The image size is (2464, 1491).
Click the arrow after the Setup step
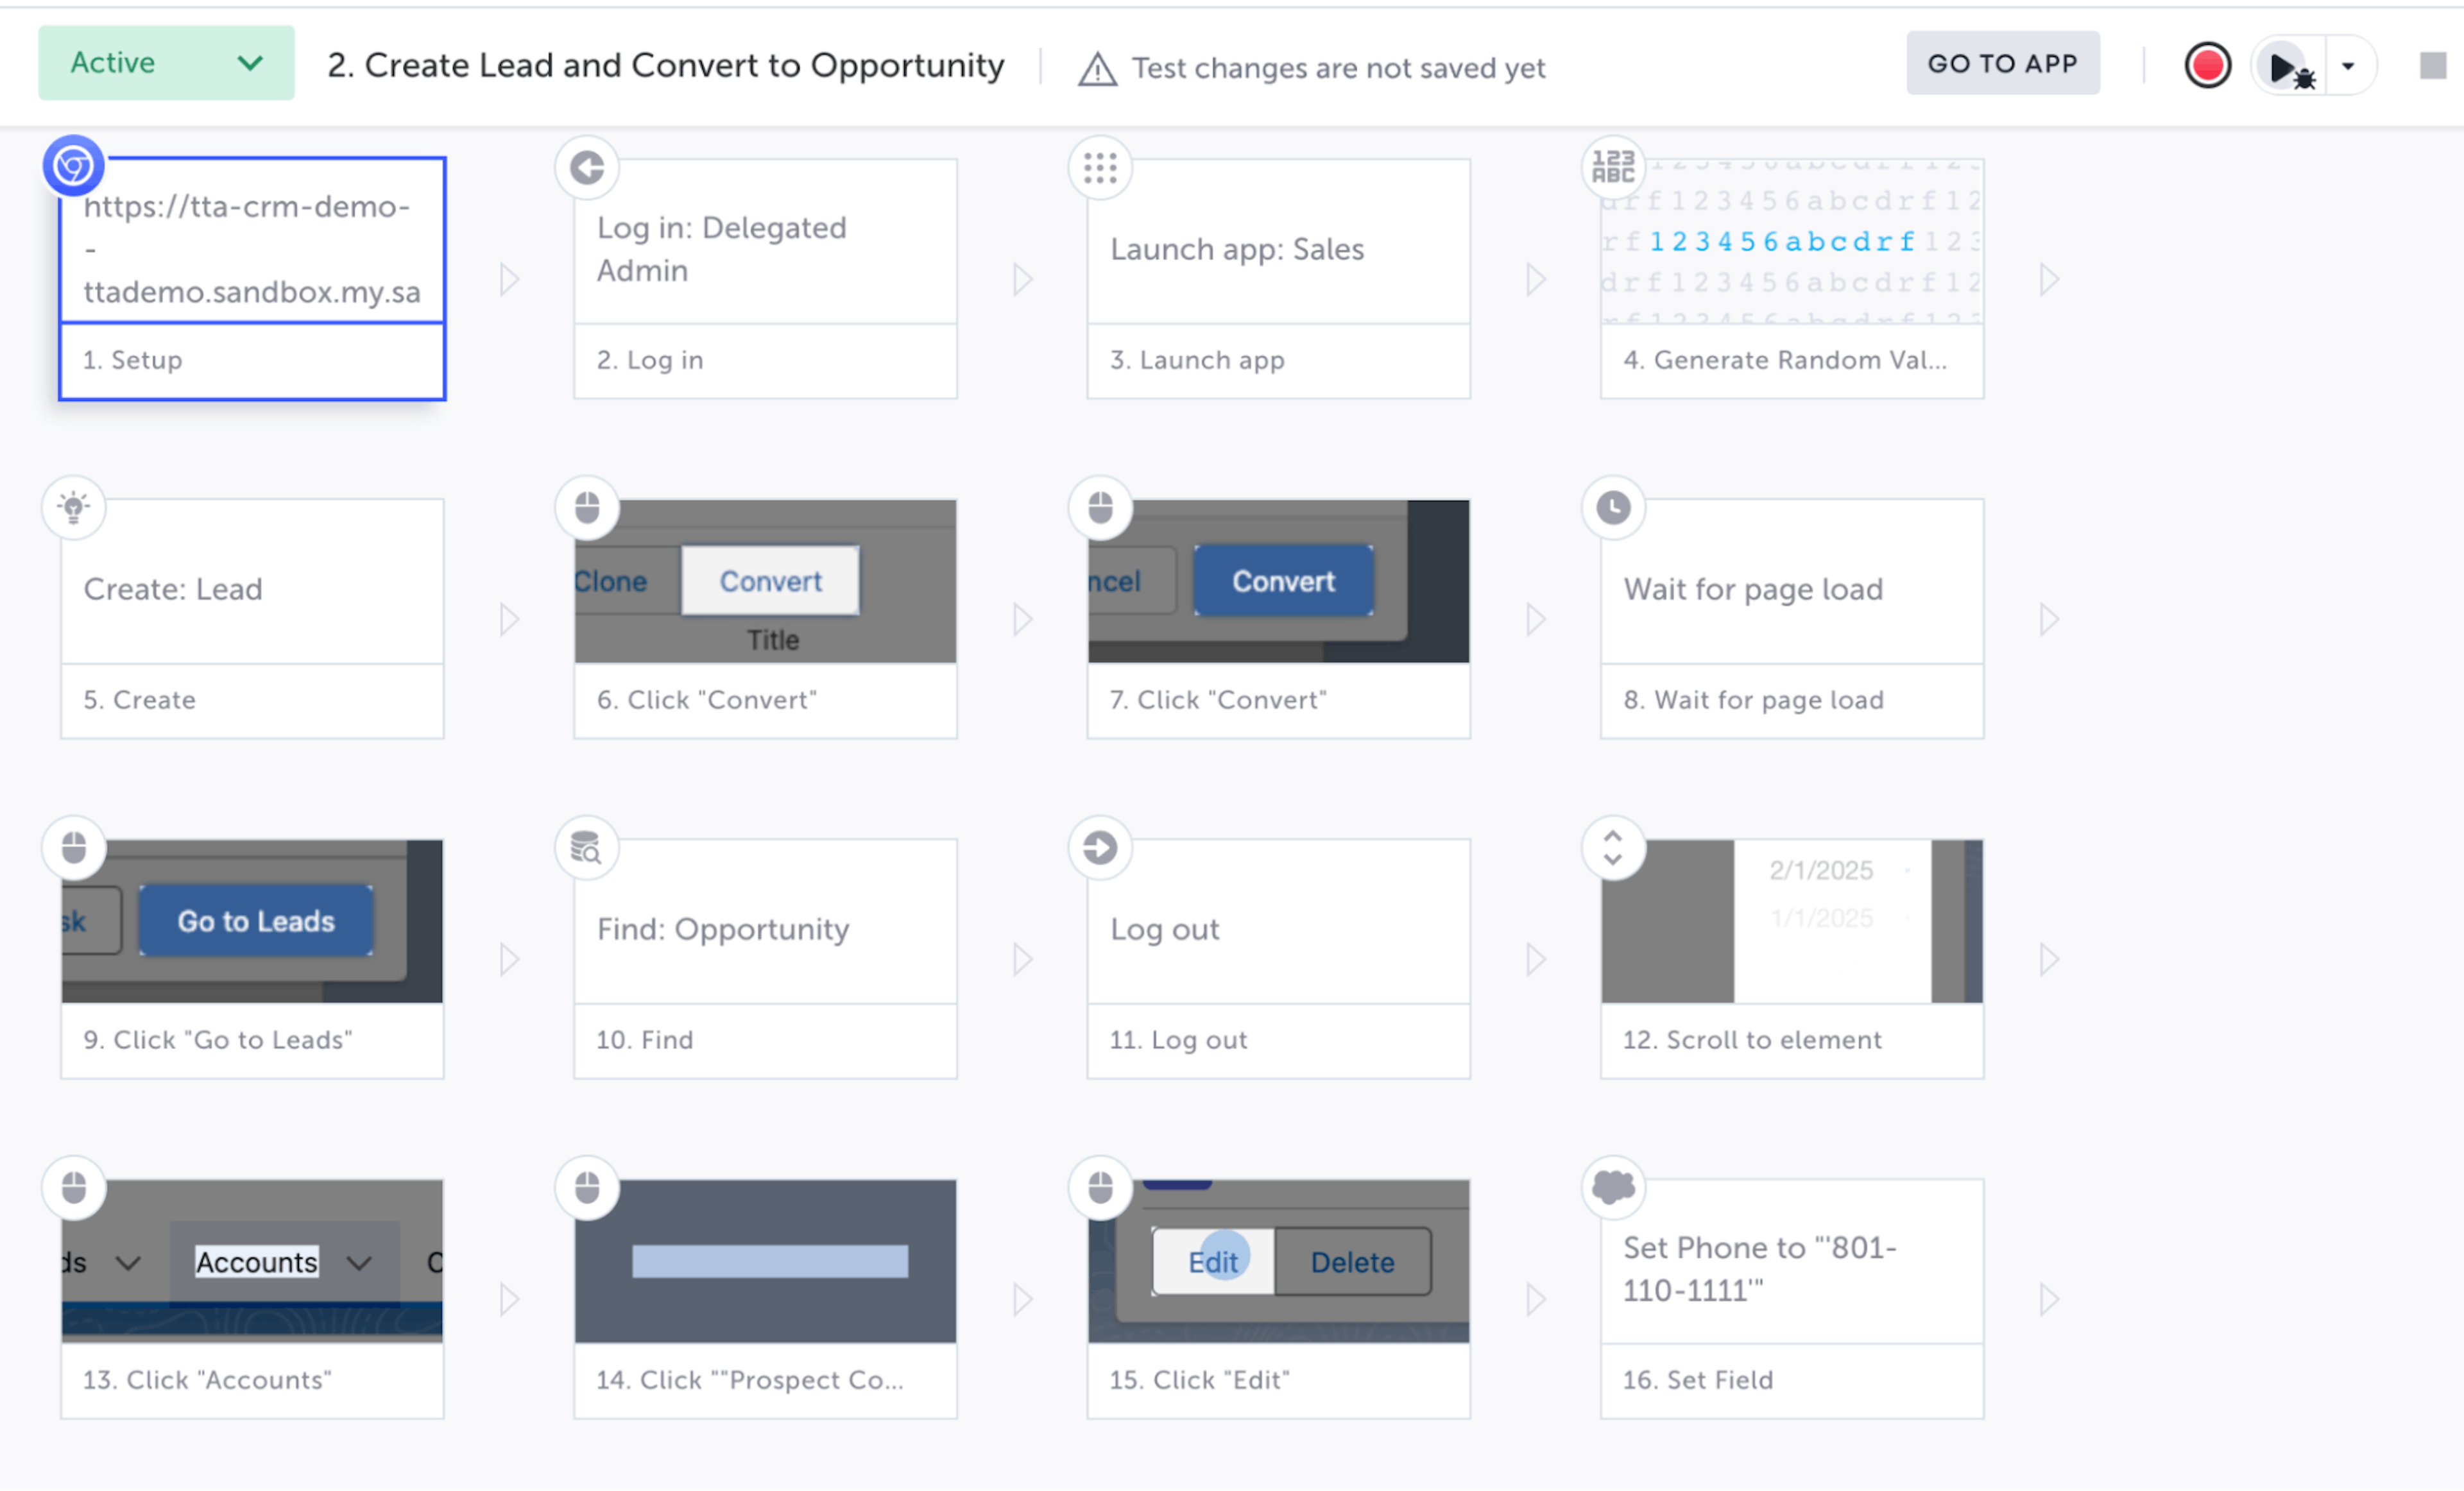(509, 279)
